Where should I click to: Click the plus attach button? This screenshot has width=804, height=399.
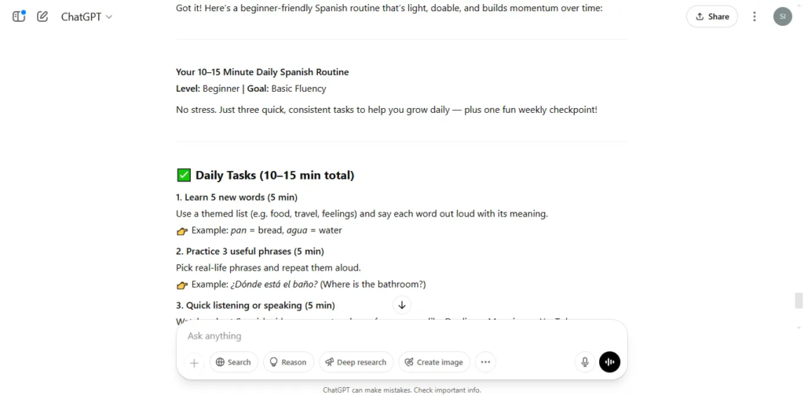195,363
